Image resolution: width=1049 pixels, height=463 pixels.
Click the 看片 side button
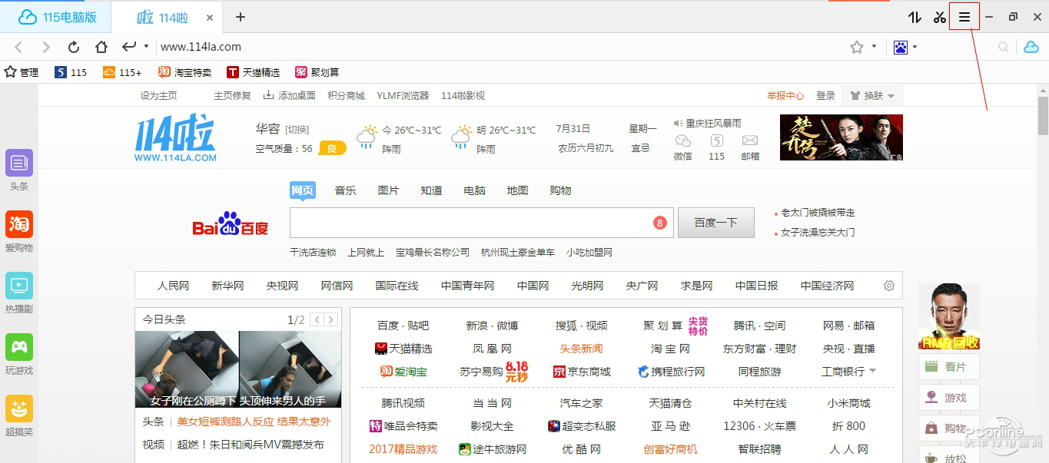[948, 367]
